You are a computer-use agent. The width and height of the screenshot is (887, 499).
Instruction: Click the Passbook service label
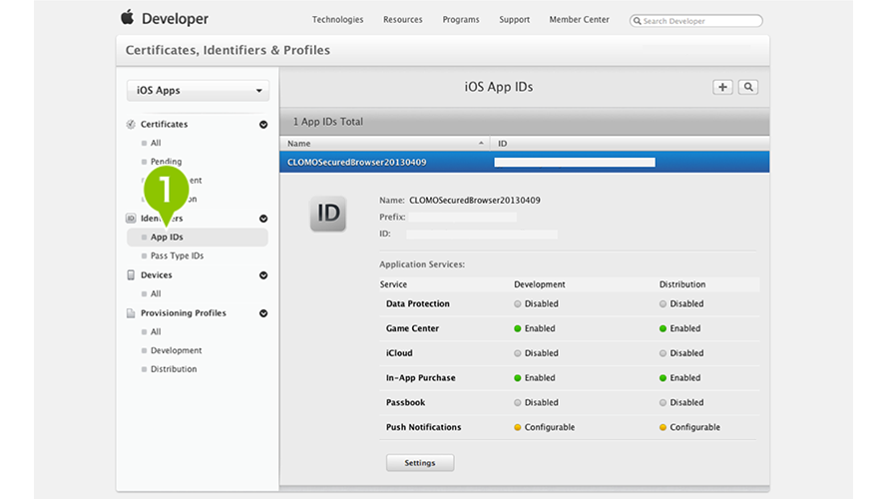pos(405,403)
